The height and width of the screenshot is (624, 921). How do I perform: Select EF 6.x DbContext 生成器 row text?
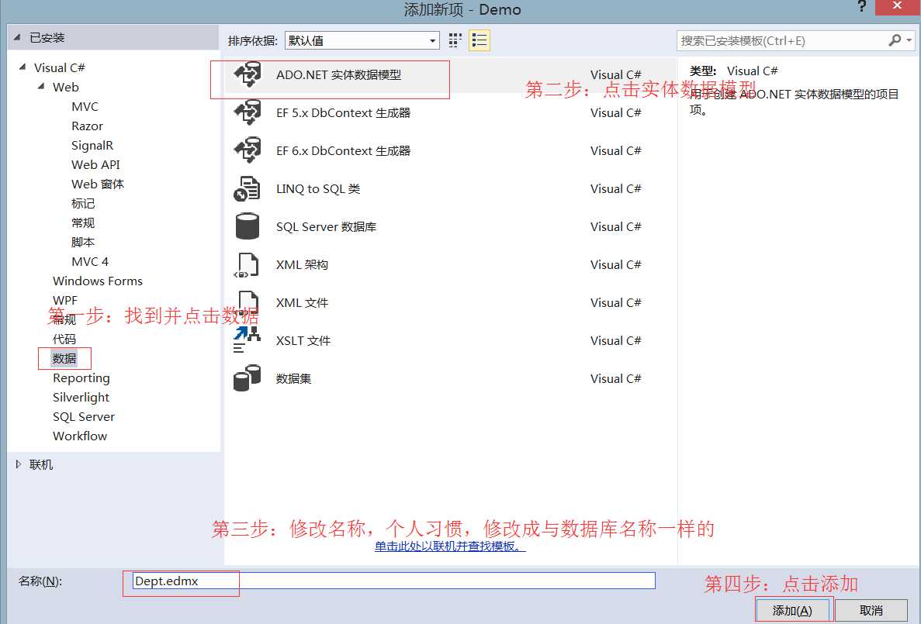click(343, 151)
